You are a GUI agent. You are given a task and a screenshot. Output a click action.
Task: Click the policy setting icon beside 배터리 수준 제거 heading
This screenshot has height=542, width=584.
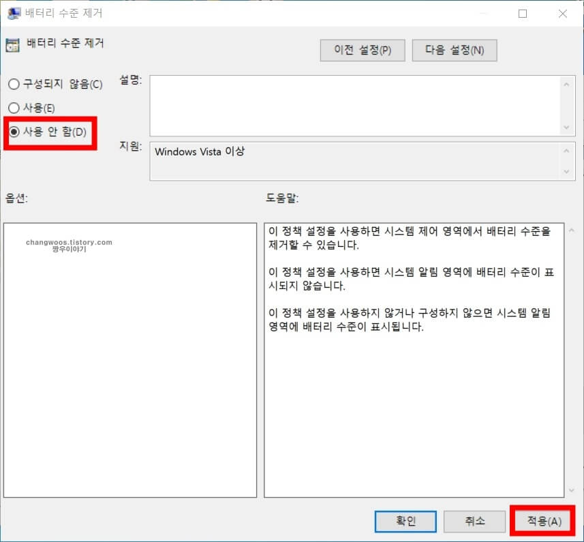(12, 44)
